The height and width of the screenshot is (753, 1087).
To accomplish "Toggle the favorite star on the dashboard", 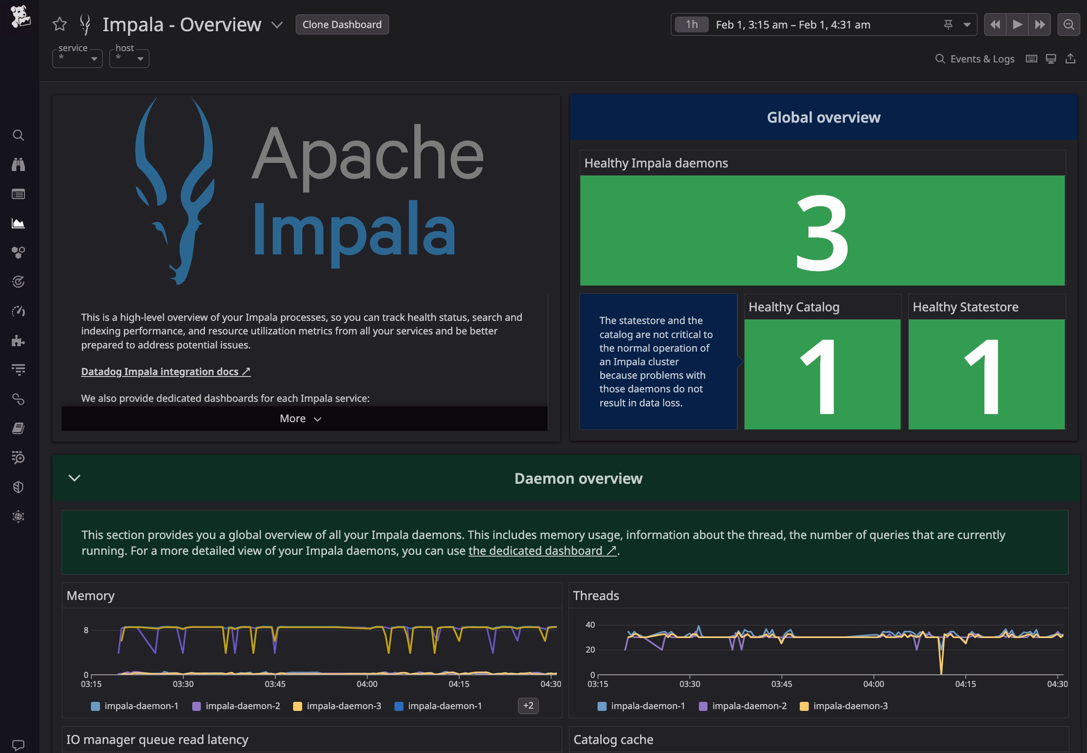I will [x=59, y=24].
